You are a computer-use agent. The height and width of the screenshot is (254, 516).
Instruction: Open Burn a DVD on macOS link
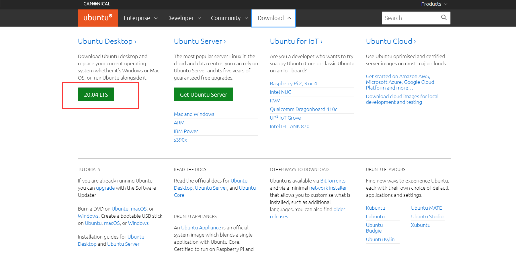pyautogui.click(x=139, y=209)
